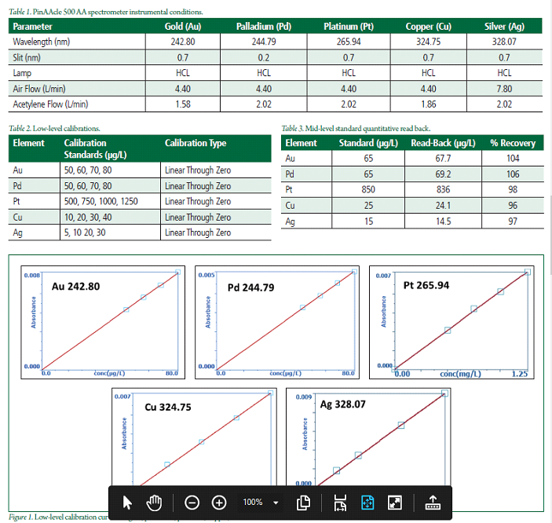Zoom out with the minus button
Viewport: 552px width, 523px height.
pos(192,503)
